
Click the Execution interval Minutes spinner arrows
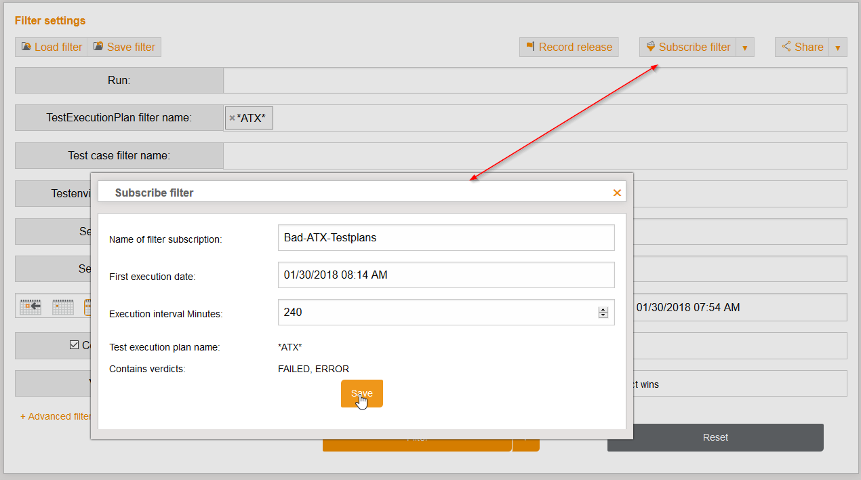point(603,313)
